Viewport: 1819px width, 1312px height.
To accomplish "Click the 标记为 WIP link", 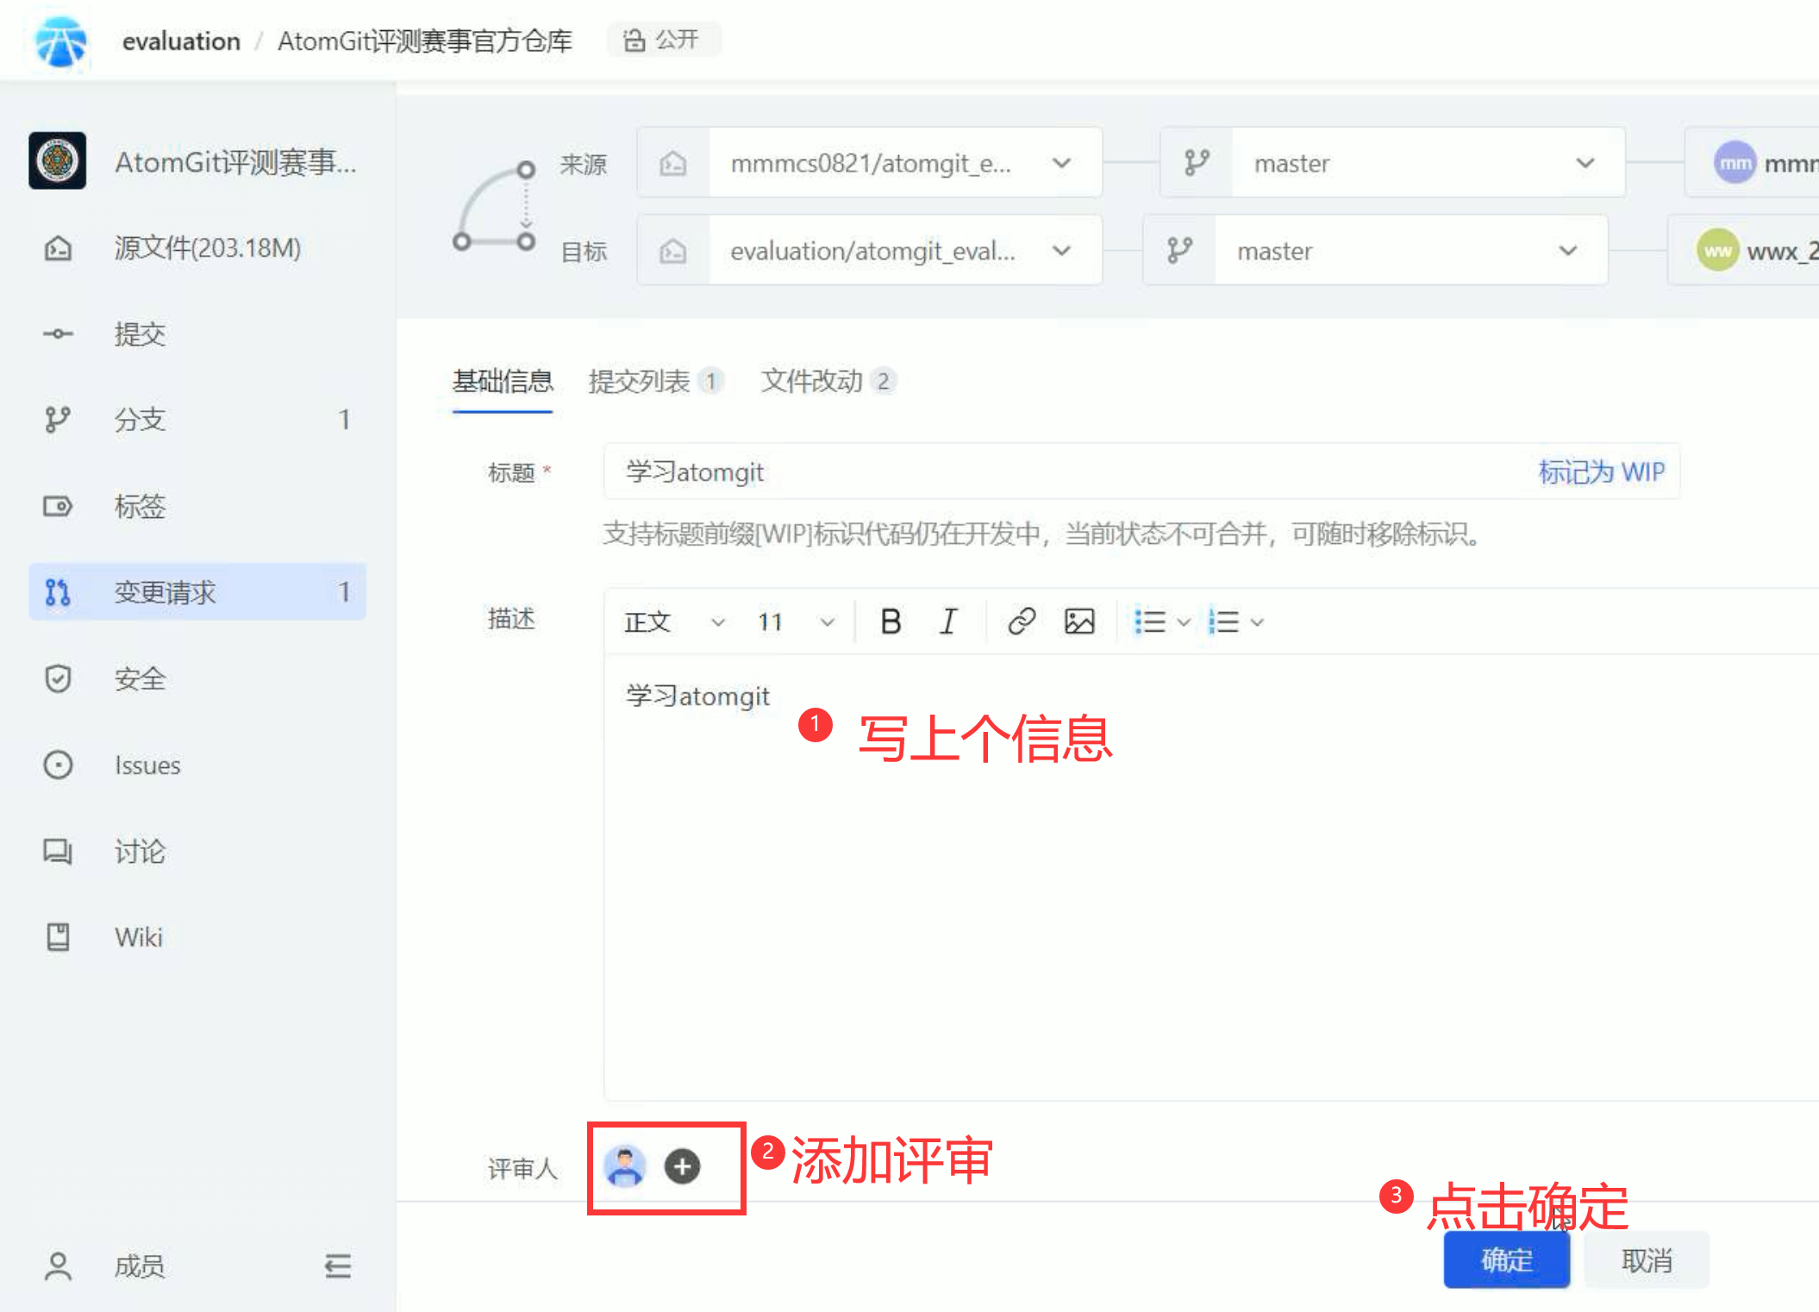I will point(1602,472).
